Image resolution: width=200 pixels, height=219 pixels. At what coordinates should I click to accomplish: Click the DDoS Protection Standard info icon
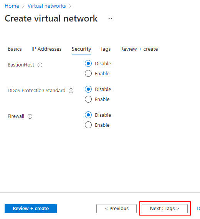(x=71, y=91)
